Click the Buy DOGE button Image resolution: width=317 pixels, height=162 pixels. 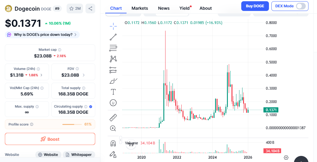click(x=255, y=6)
